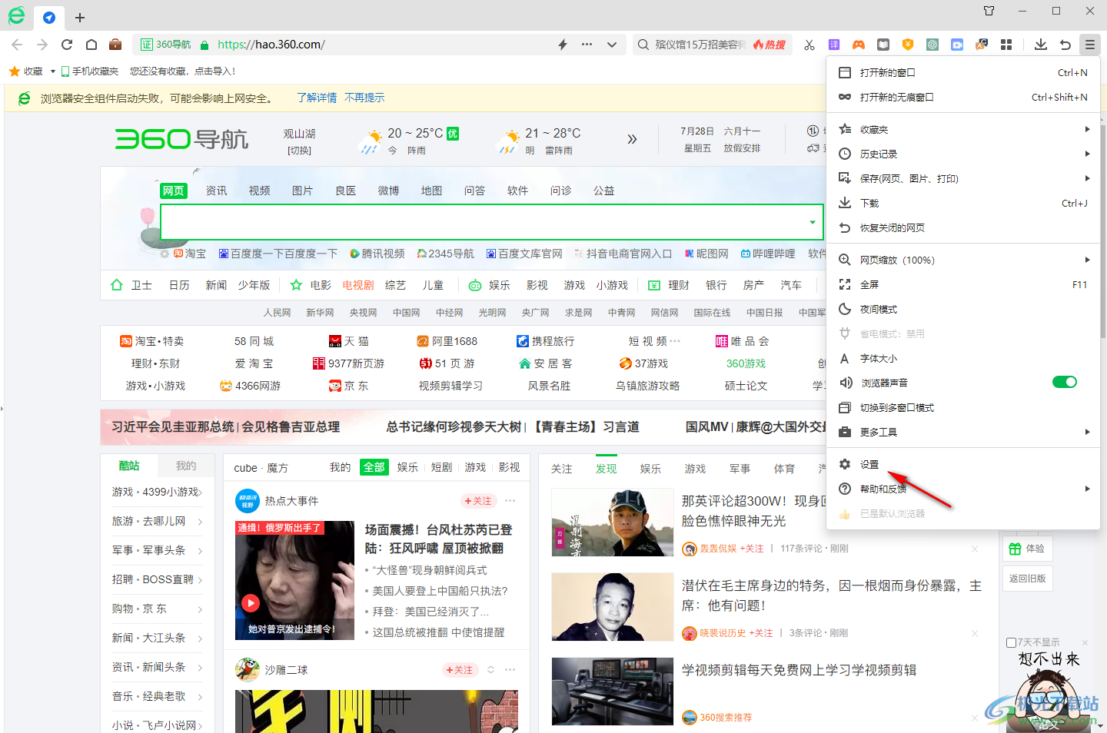Reload the page with the refresh icon

pyautogui.click(x=67, y=45)
